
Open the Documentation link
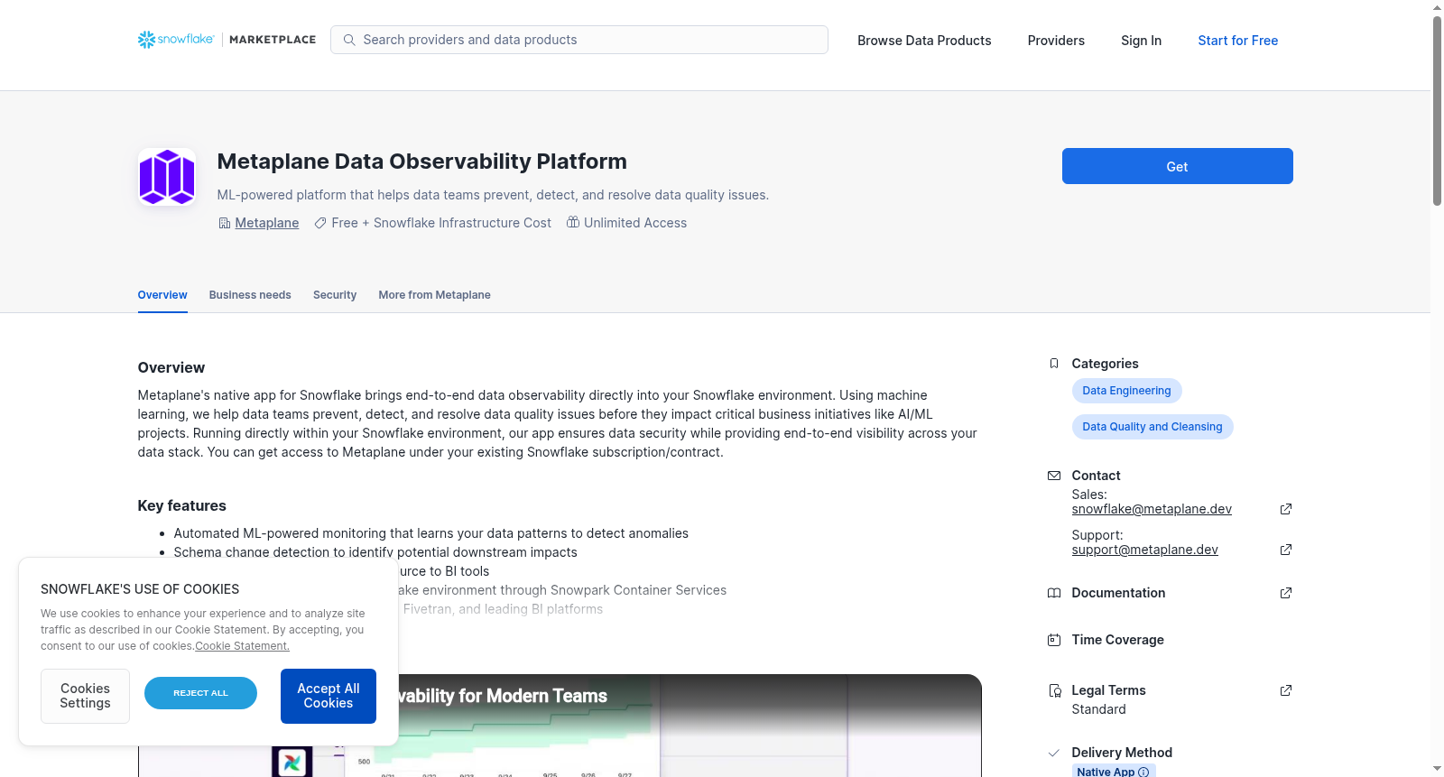click(x=1118, y=593)
